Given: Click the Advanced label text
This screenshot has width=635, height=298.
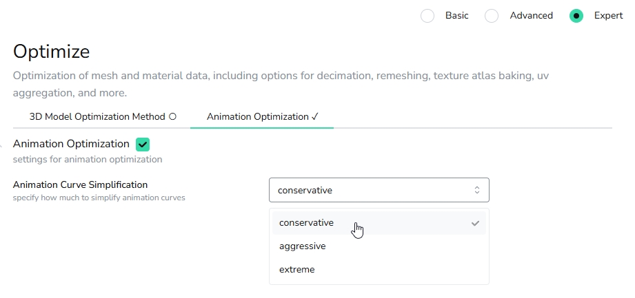Looking at the screenshot, I should (531, 15).
